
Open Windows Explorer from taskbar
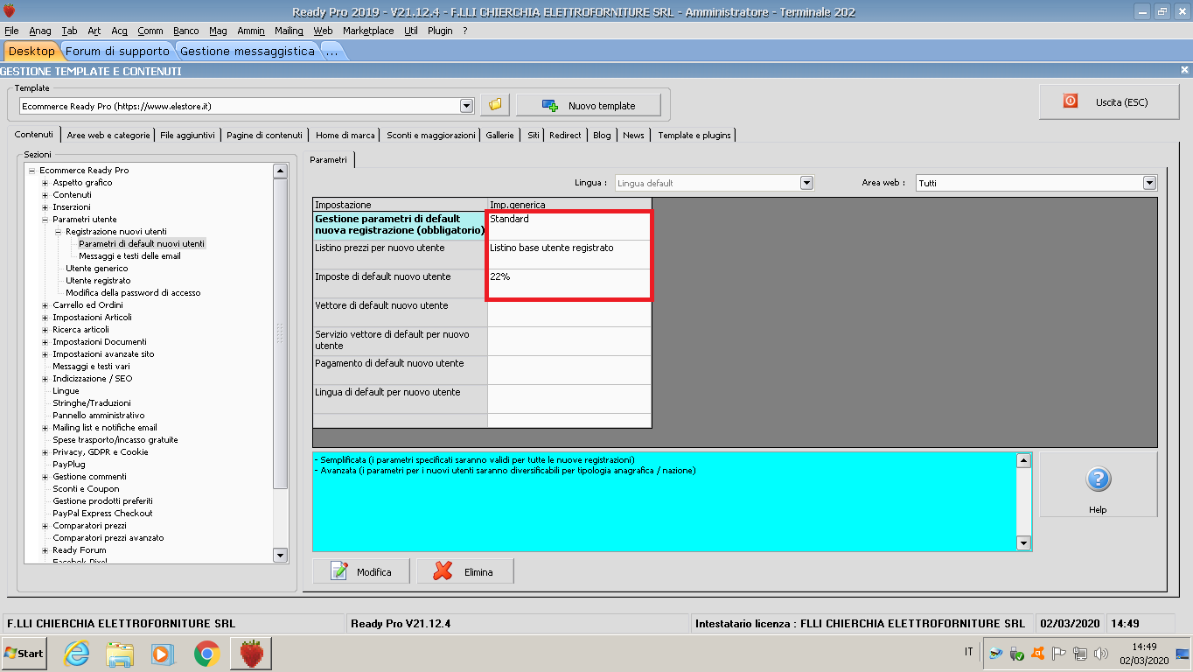click(x=119, y=653)
